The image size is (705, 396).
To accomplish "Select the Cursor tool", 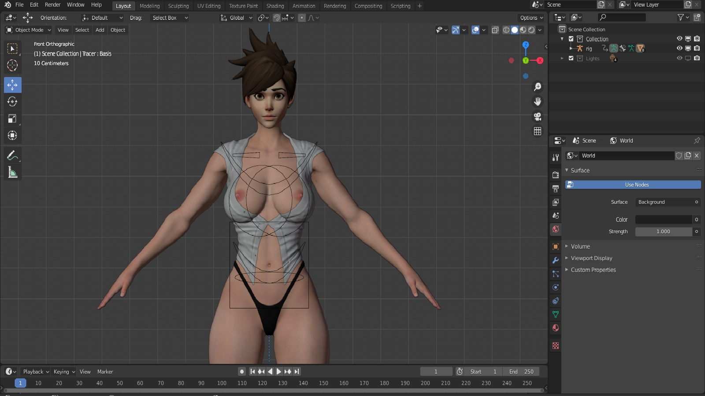I will click(12, 65).
